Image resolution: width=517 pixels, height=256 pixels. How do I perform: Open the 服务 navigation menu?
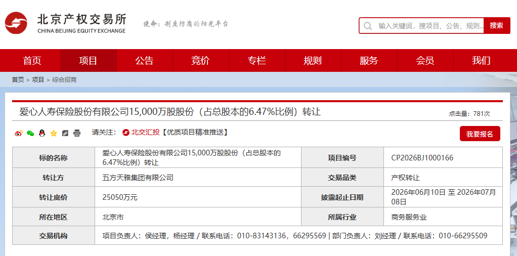click(x=369, y=60)
